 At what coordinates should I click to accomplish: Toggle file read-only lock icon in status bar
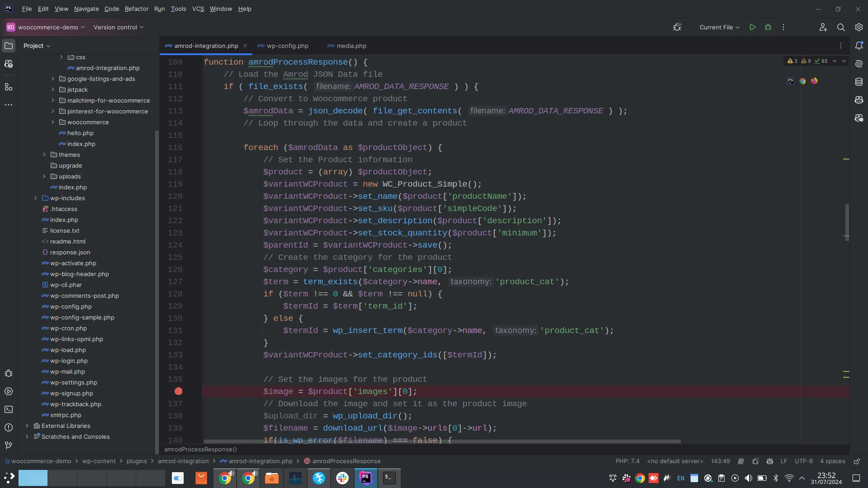point(857,461)
